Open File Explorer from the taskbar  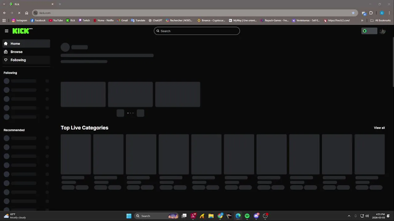point(211,216)
